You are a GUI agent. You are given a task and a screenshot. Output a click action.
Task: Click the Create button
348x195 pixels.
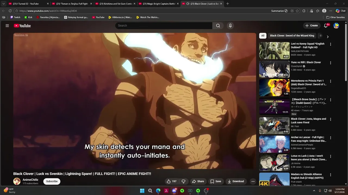coord(312,26)
